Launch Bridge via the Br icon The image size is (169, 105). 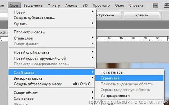click(x=155, y=5)
